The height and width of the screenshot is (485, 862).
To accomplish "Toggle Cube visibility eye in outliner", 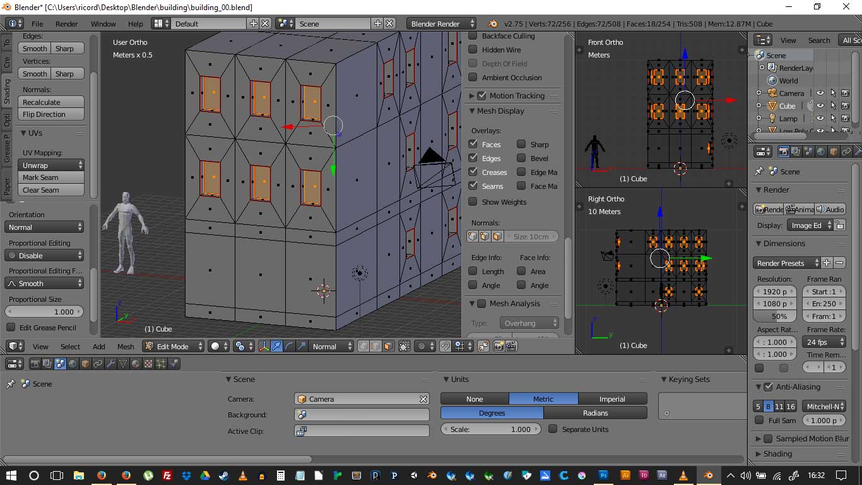I will [820, 105].
